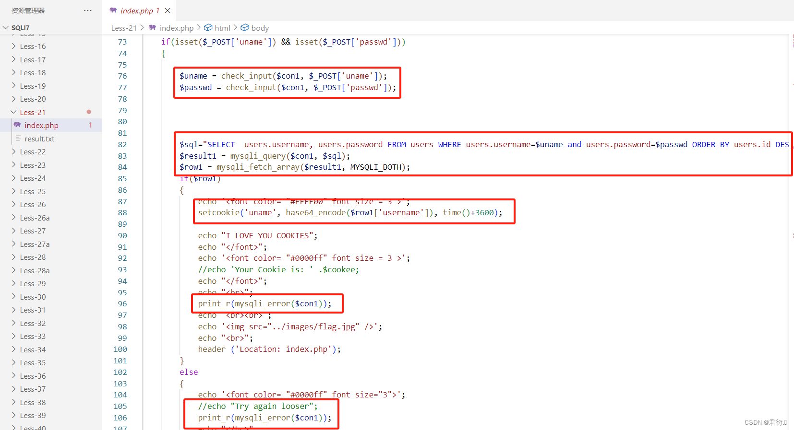
Task: Select the Less-30 folder row
Action: click(51, 297)
